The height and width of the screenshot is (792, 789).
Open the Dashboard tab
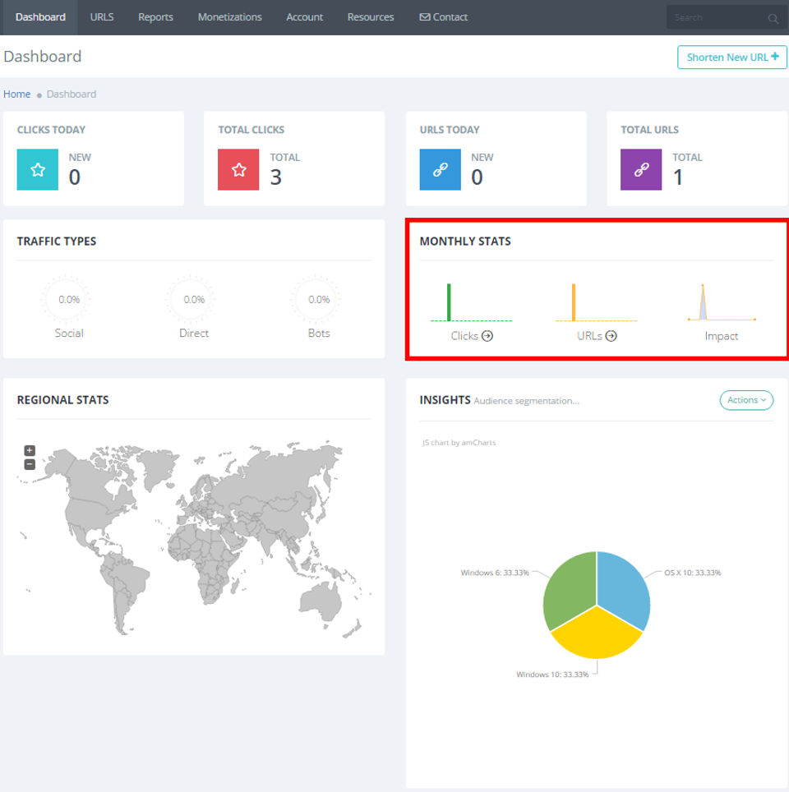(x=40, y=17)
